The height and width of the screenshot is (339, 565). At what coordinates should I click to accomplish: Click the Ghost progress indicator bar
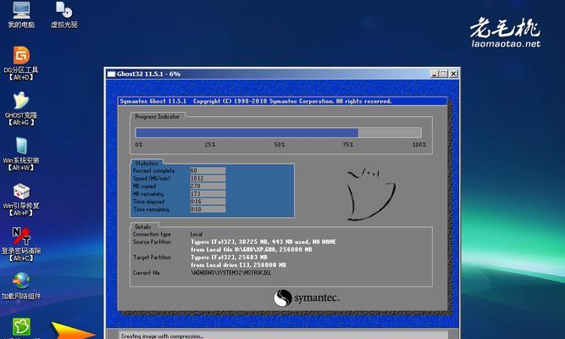pos(278,133)
